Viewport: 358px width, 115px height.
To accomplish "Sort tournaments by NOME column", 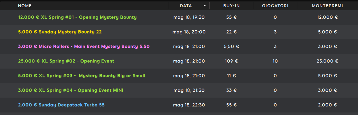I will coord(25,6).
